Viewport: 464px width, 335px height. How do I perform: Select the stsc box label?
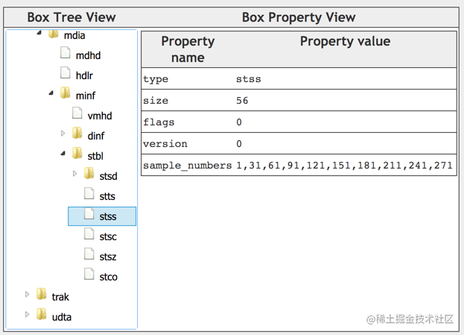108,237
